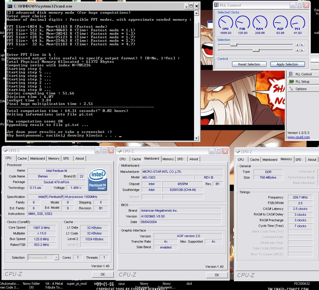This screenshot has width=319, height=290.
Task: Switch to Mainboard tab in Memory CPU-Z window
Action: pyautogui.click(x=270, y=160)
